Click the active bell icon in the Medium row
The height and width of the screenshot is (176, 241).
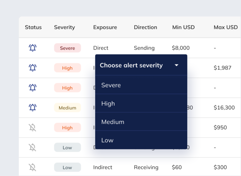click(32, 108)
